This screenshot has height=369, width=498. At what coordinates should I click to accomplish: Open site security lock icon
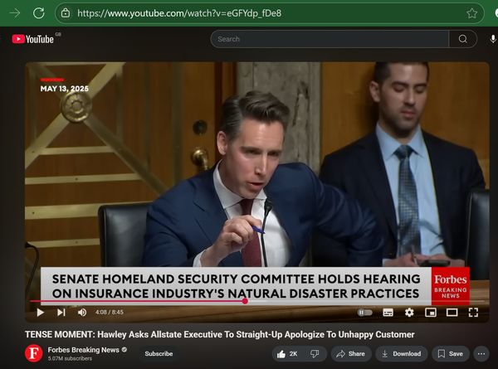pos(66,13)
